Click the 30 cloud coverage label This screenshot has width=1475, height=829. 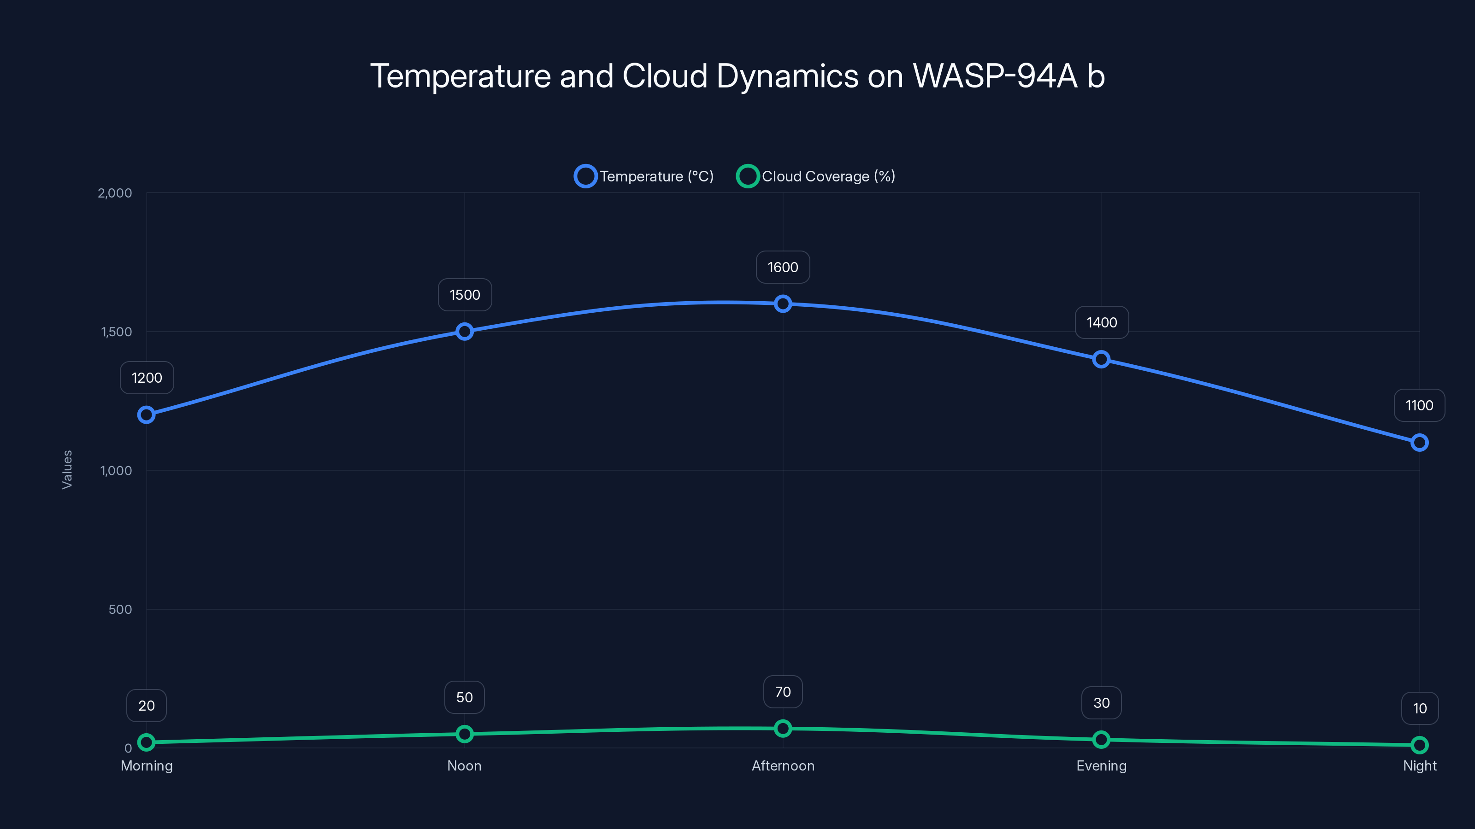point(1102,702)
